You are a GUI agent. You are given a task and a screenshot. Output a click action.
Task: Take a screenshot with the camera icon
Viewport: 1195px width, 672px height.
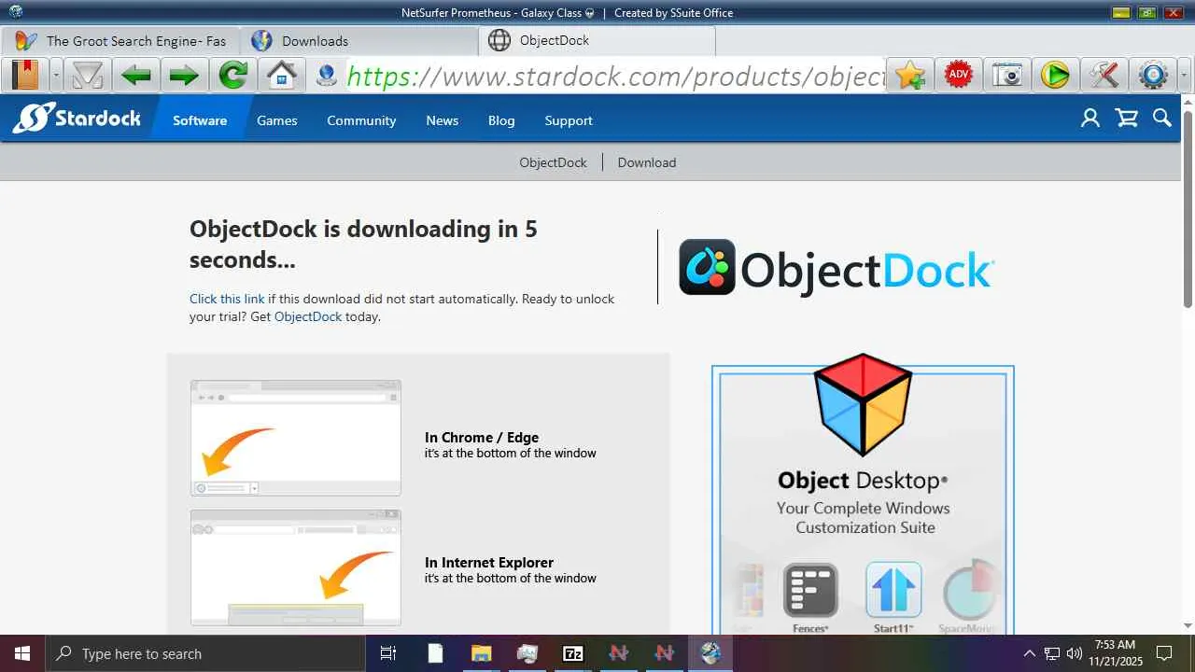pos(1007,75)
